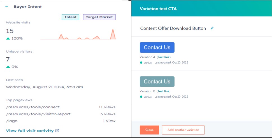Click the website visits sparkline chart
Screen dimensions: 272x138
(x=78, y=34)
